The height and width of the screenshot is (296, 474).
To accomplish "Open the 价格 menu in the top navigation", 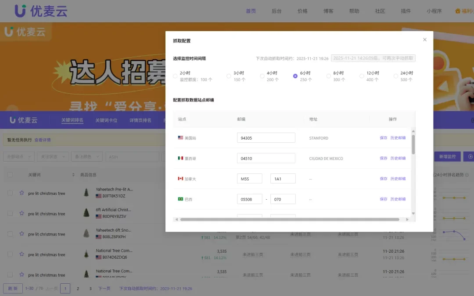I will 302,11.
